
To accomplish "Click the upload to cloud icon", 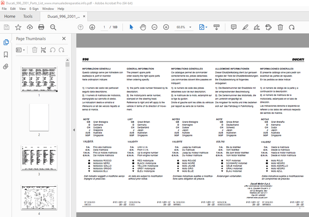I will (x=30, y=27).
